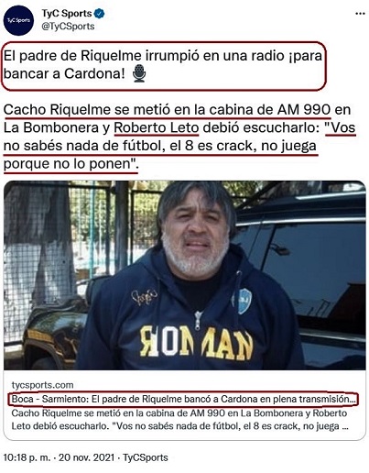Click the microphone emoji in the tweet
The width and height of the screenshot is (369, 473).
click(x=139, y=73)
